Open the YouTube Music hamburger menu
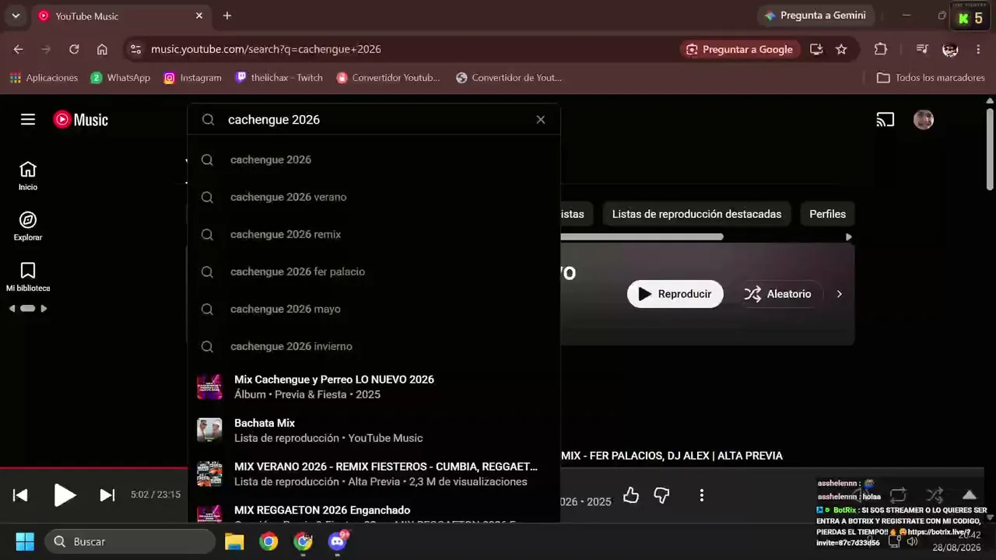Screen dimensions: 996x560 28,119
